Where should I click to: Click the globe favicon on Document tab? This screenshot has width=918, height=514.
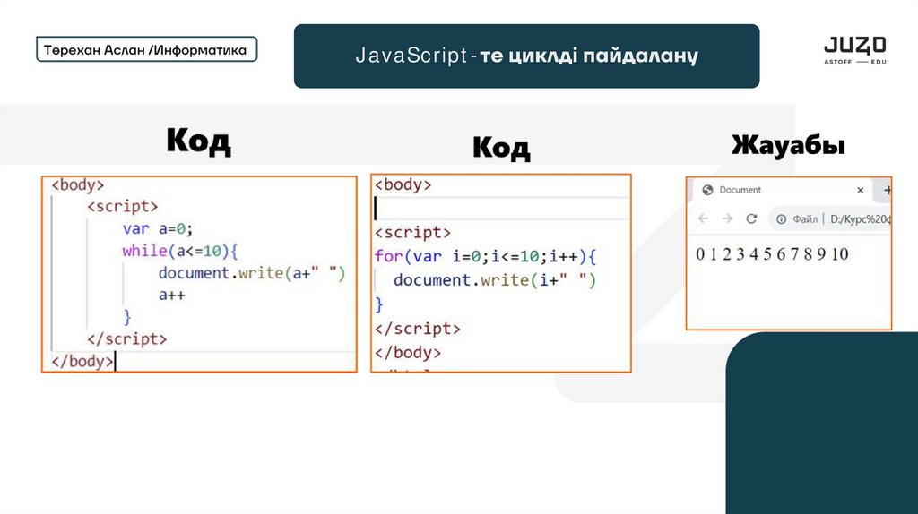707,190
